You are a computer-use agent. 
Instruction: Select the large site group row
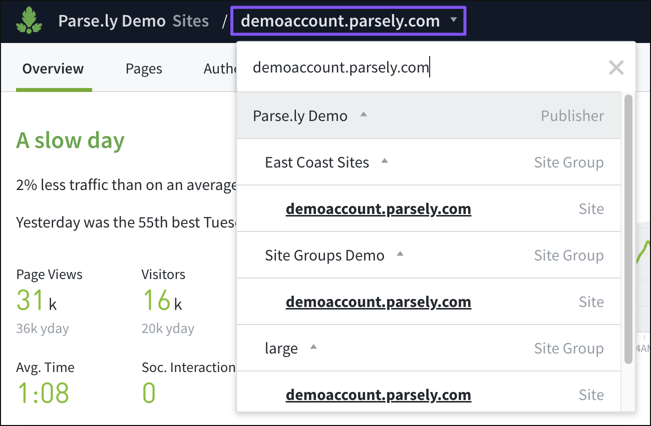429,348
